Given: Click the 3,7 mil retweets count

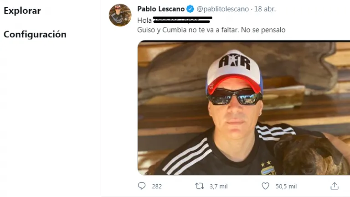Looking at the screenshot, I should point(219,186).
